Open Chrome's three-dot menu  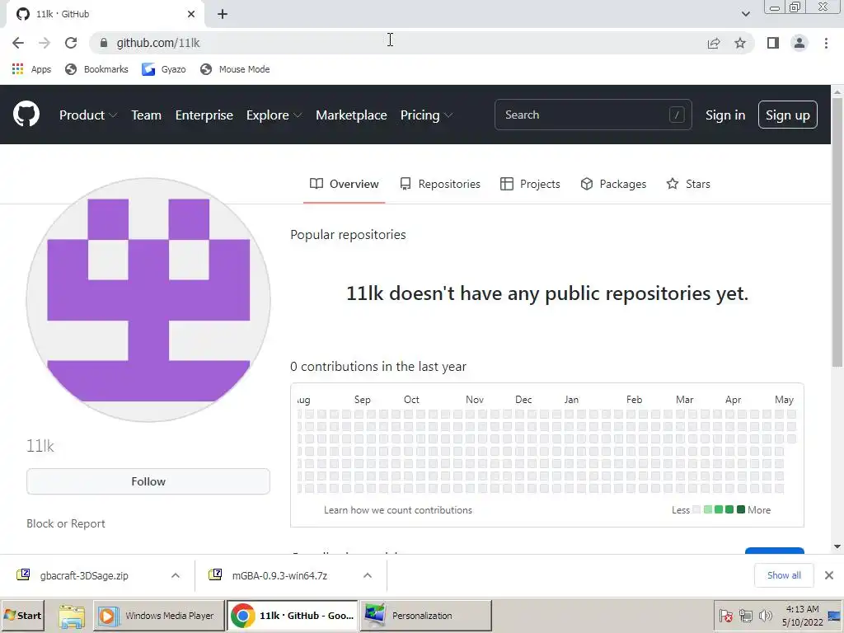click(x=826, y=43)
